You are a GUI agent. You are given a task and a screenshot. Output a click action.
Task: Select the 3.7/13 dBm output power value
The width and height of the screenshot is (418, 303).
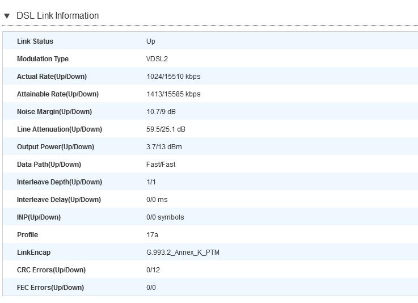[164, 147]
